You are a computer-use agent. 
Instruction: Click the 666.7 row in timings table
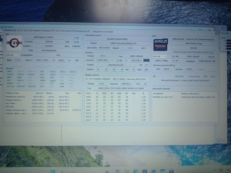[x=117, y=120]
